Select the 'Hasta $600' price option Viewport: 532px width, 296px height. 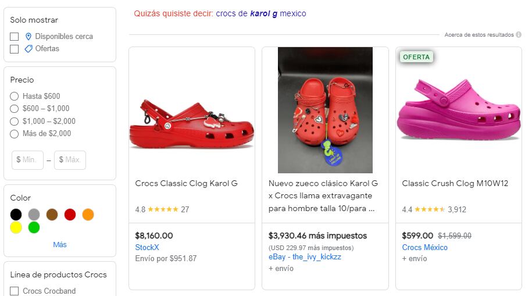[x=15, y=97]
